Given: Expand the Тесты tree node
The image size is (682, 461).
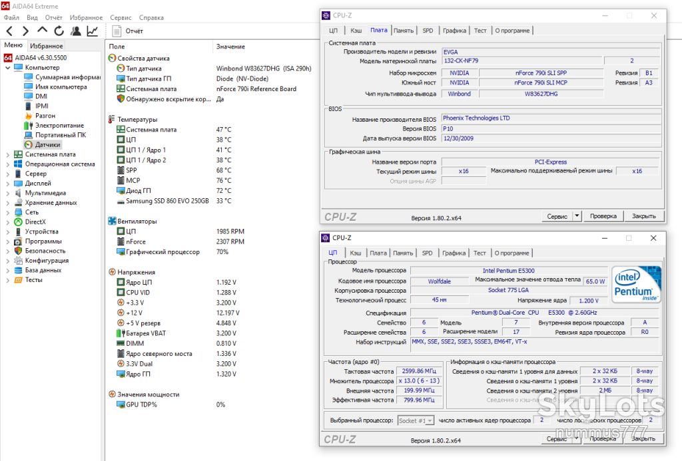Looking at the screenshot, I should [8, 280].
